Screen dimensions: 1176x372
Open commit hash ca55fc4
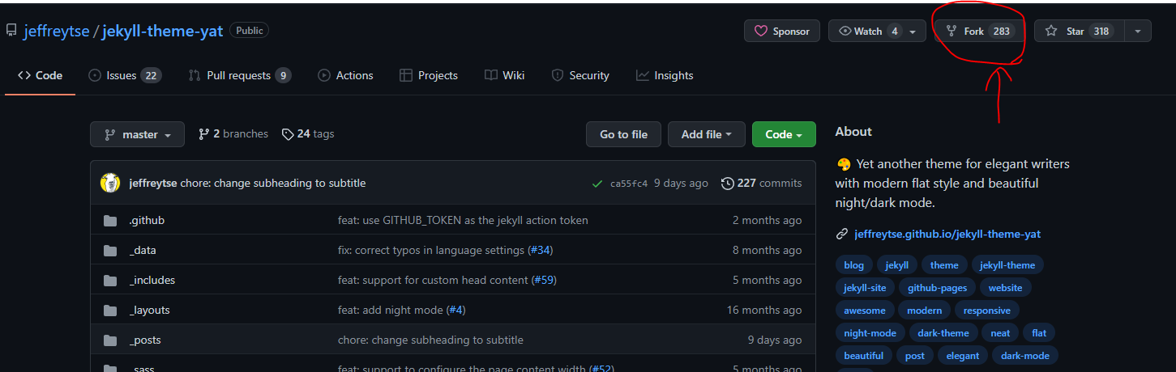(629, 184)
